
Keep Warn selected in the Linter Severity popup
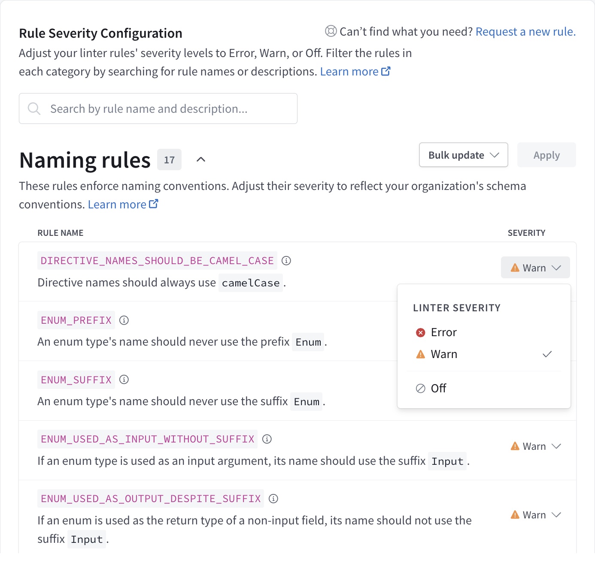tap(444, 354)
